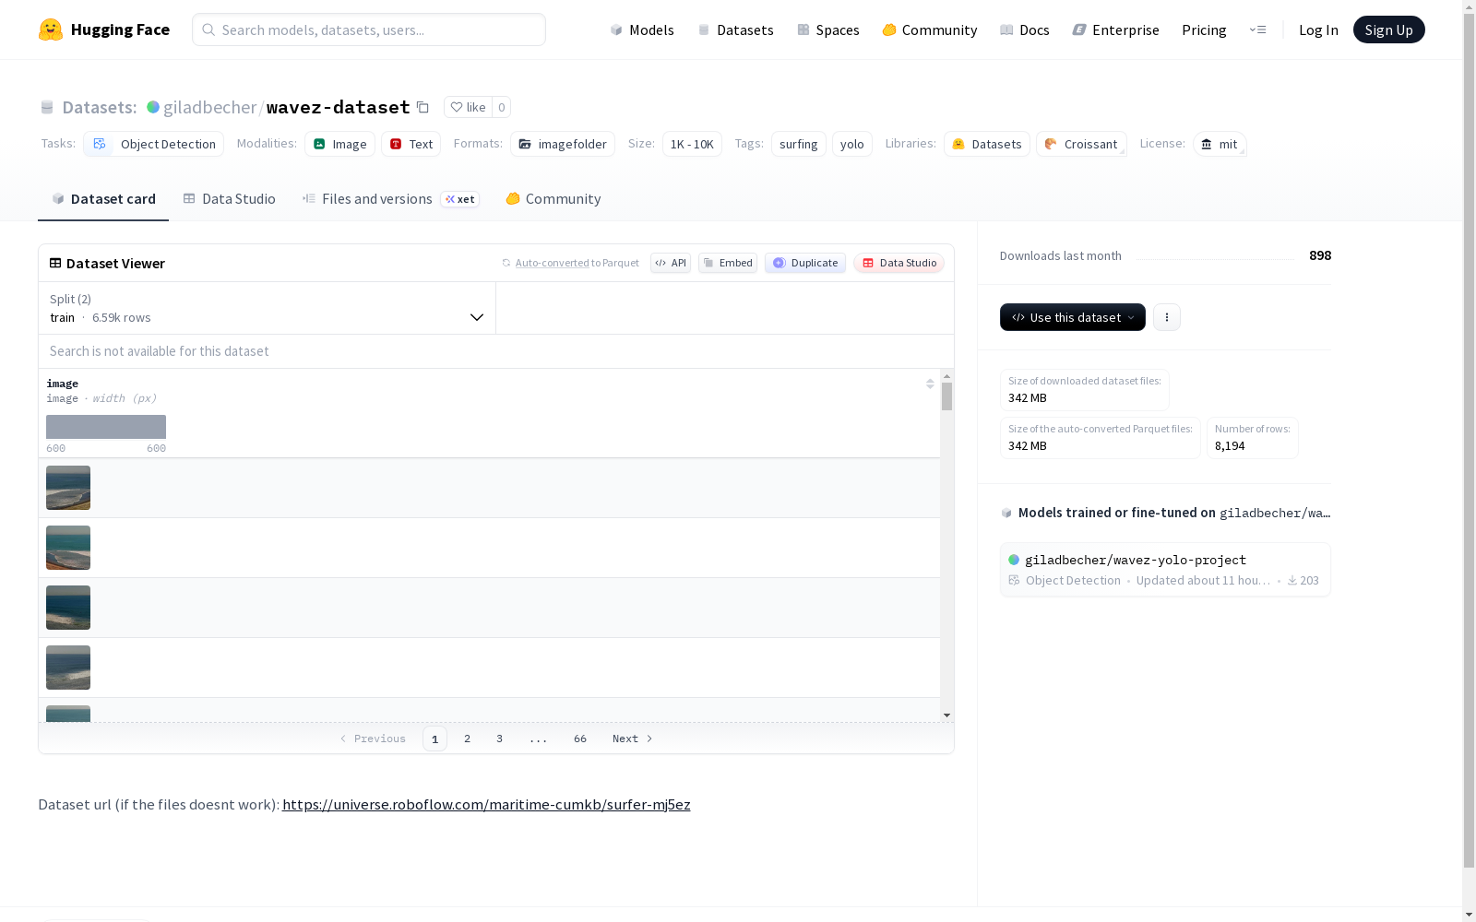Screen dimensions: 1476x922
Task: Click the Datasets breadcrumb icon
Action: click(x=47, y=108)
